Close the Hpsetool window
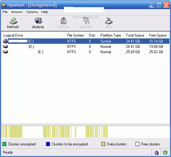171x157 pixels. pyautogui.click(x=166, y=5)
